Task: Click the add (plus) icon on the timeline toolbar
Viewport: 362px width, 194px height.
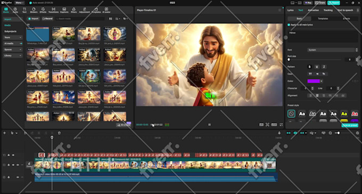Action: pyautogui.click(x=4, y=133)
